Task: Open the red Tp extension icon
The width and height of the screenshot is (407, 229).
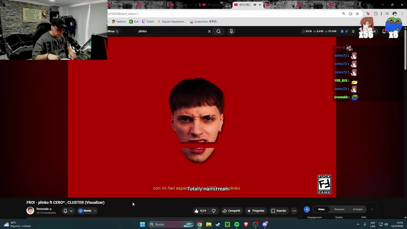Action: (368, 14)
